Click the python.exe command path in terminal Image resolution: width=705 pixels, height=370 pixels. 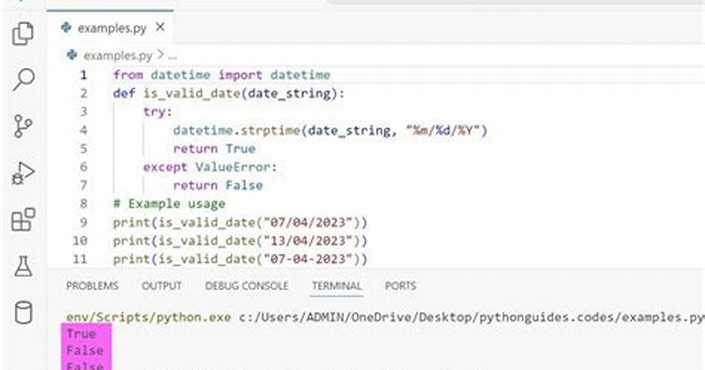point(149,317)
